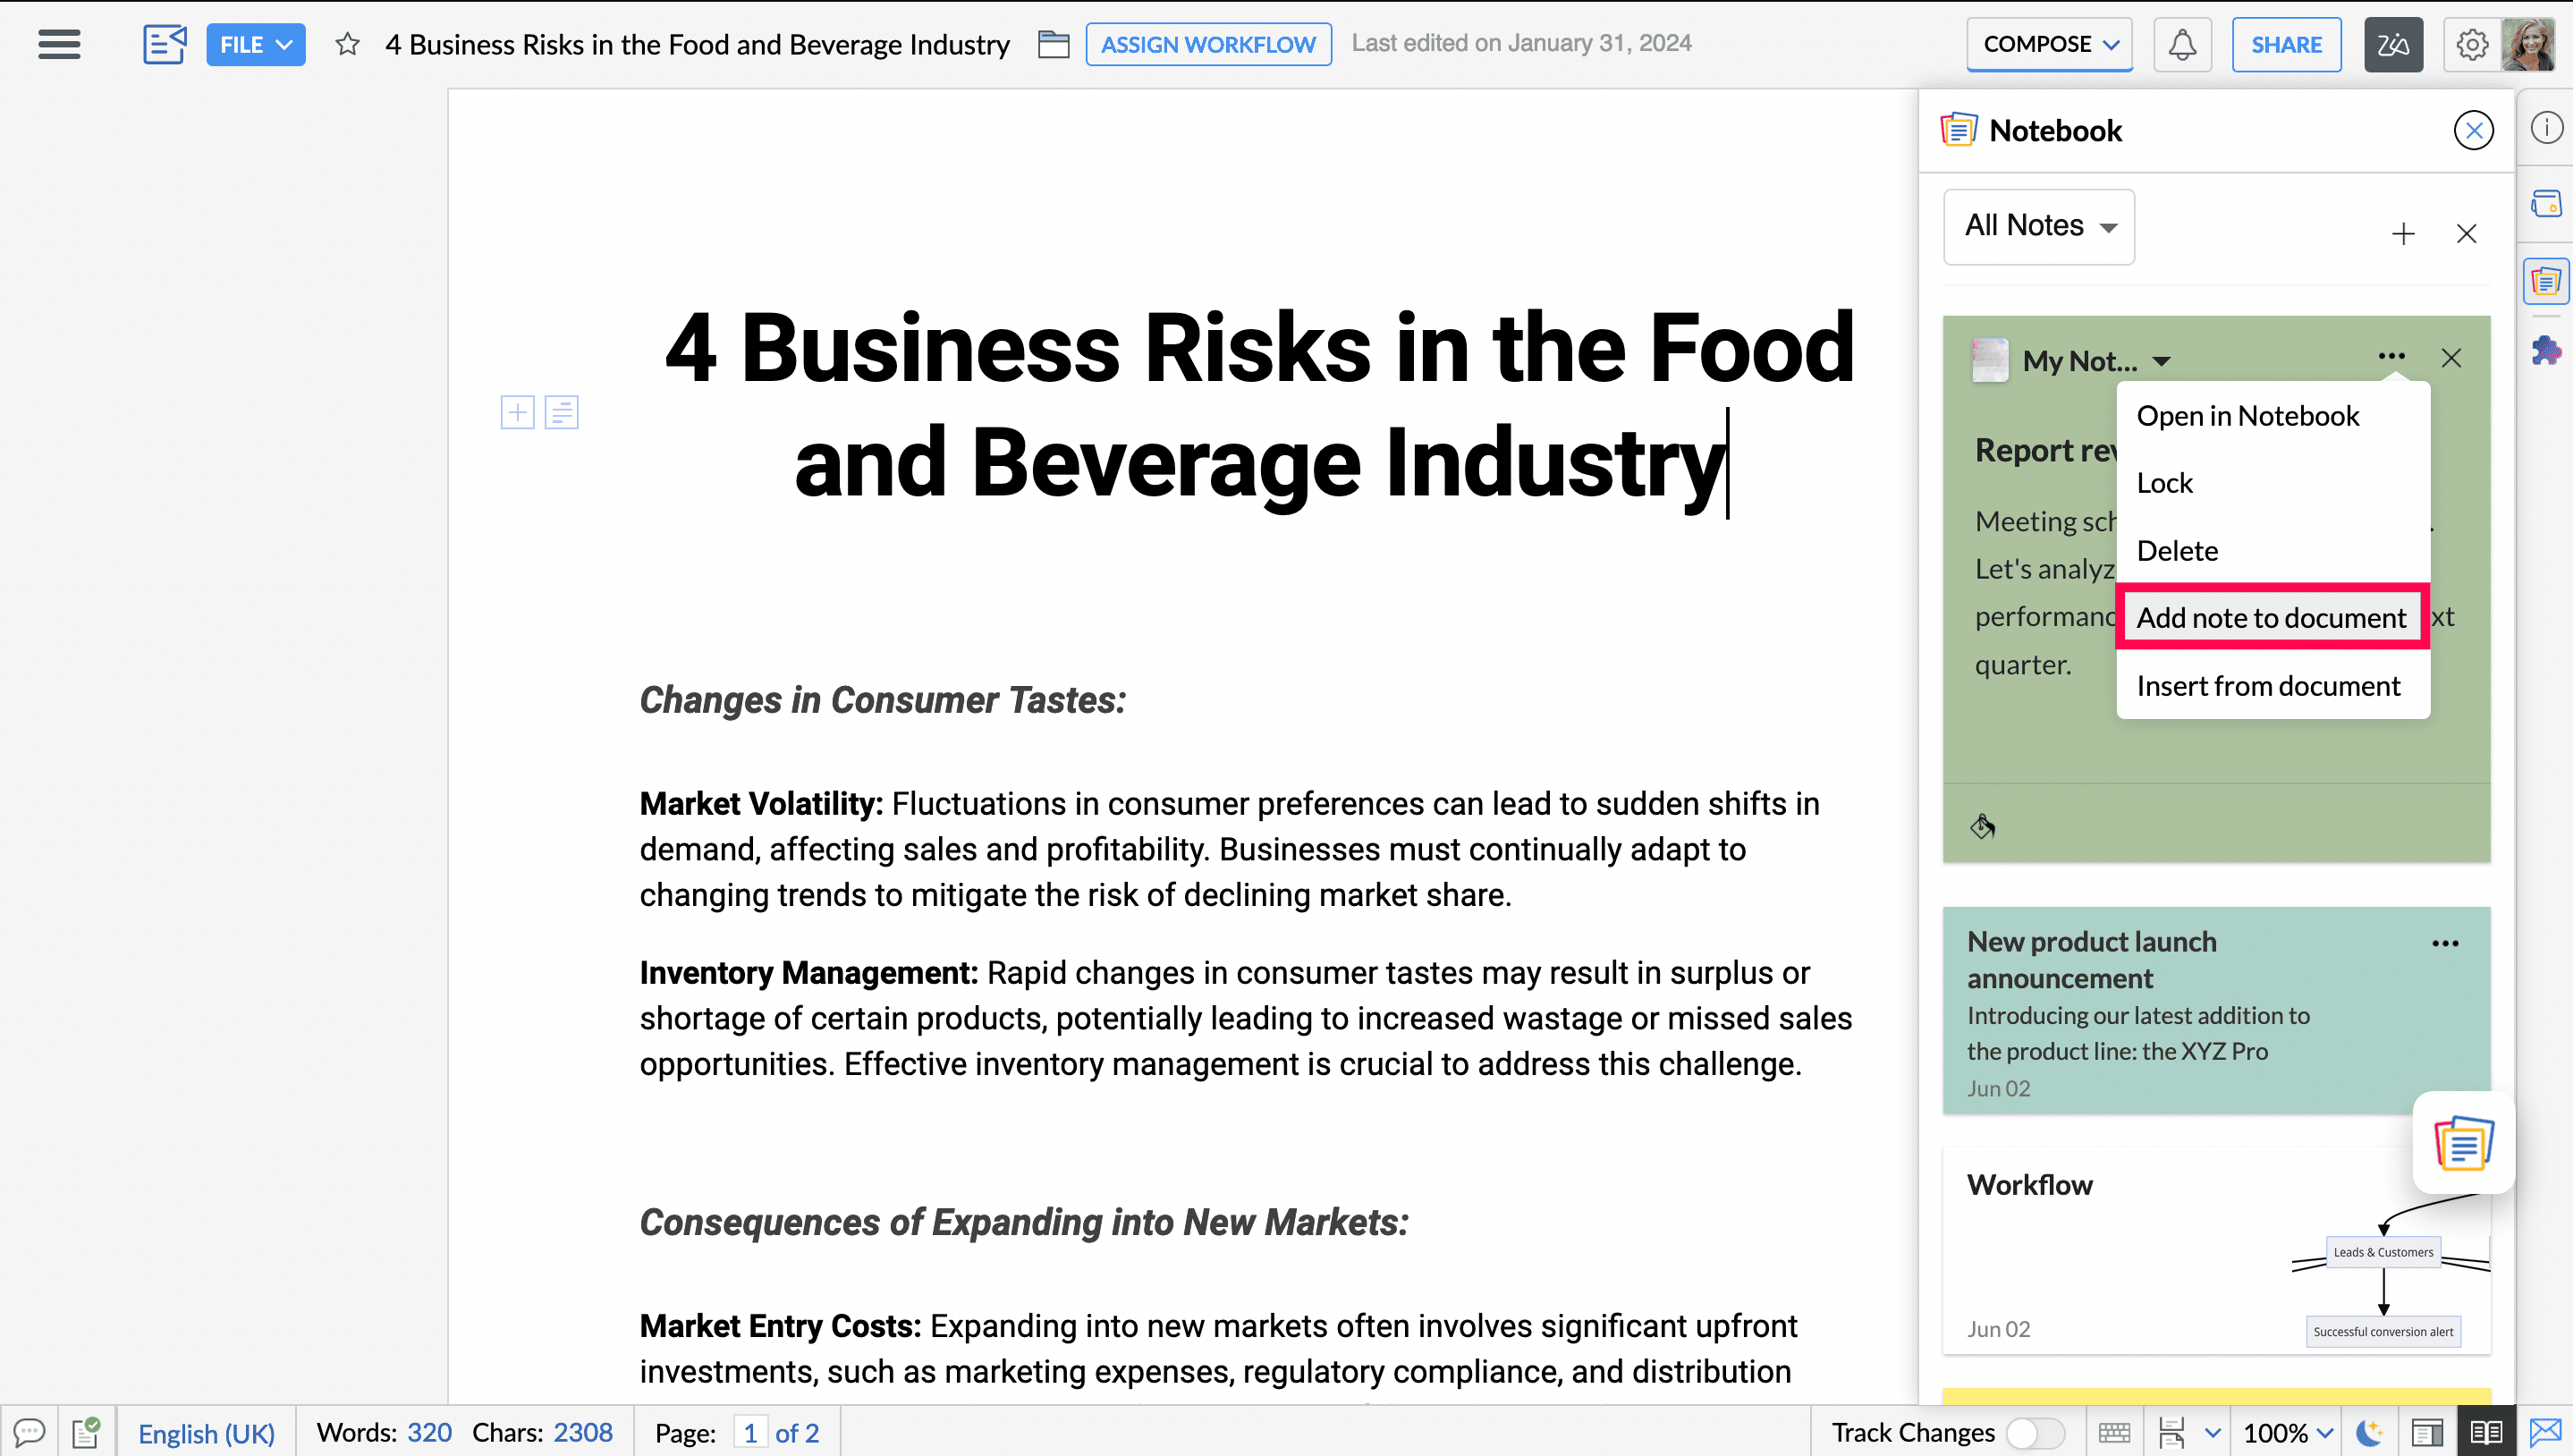Viewport: 2573px width, 1456px height.
Task: Click the note color paint bucket
Action: coord(1982,826)
